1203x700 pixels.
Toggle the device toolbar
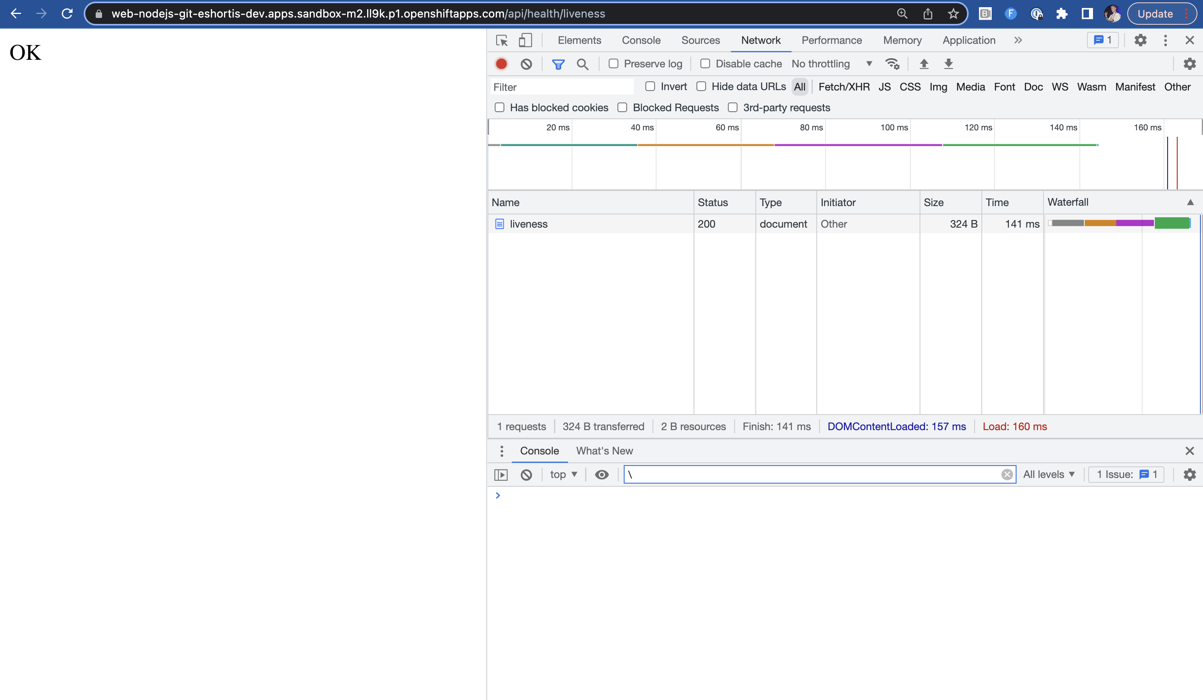tap(526, 40)
